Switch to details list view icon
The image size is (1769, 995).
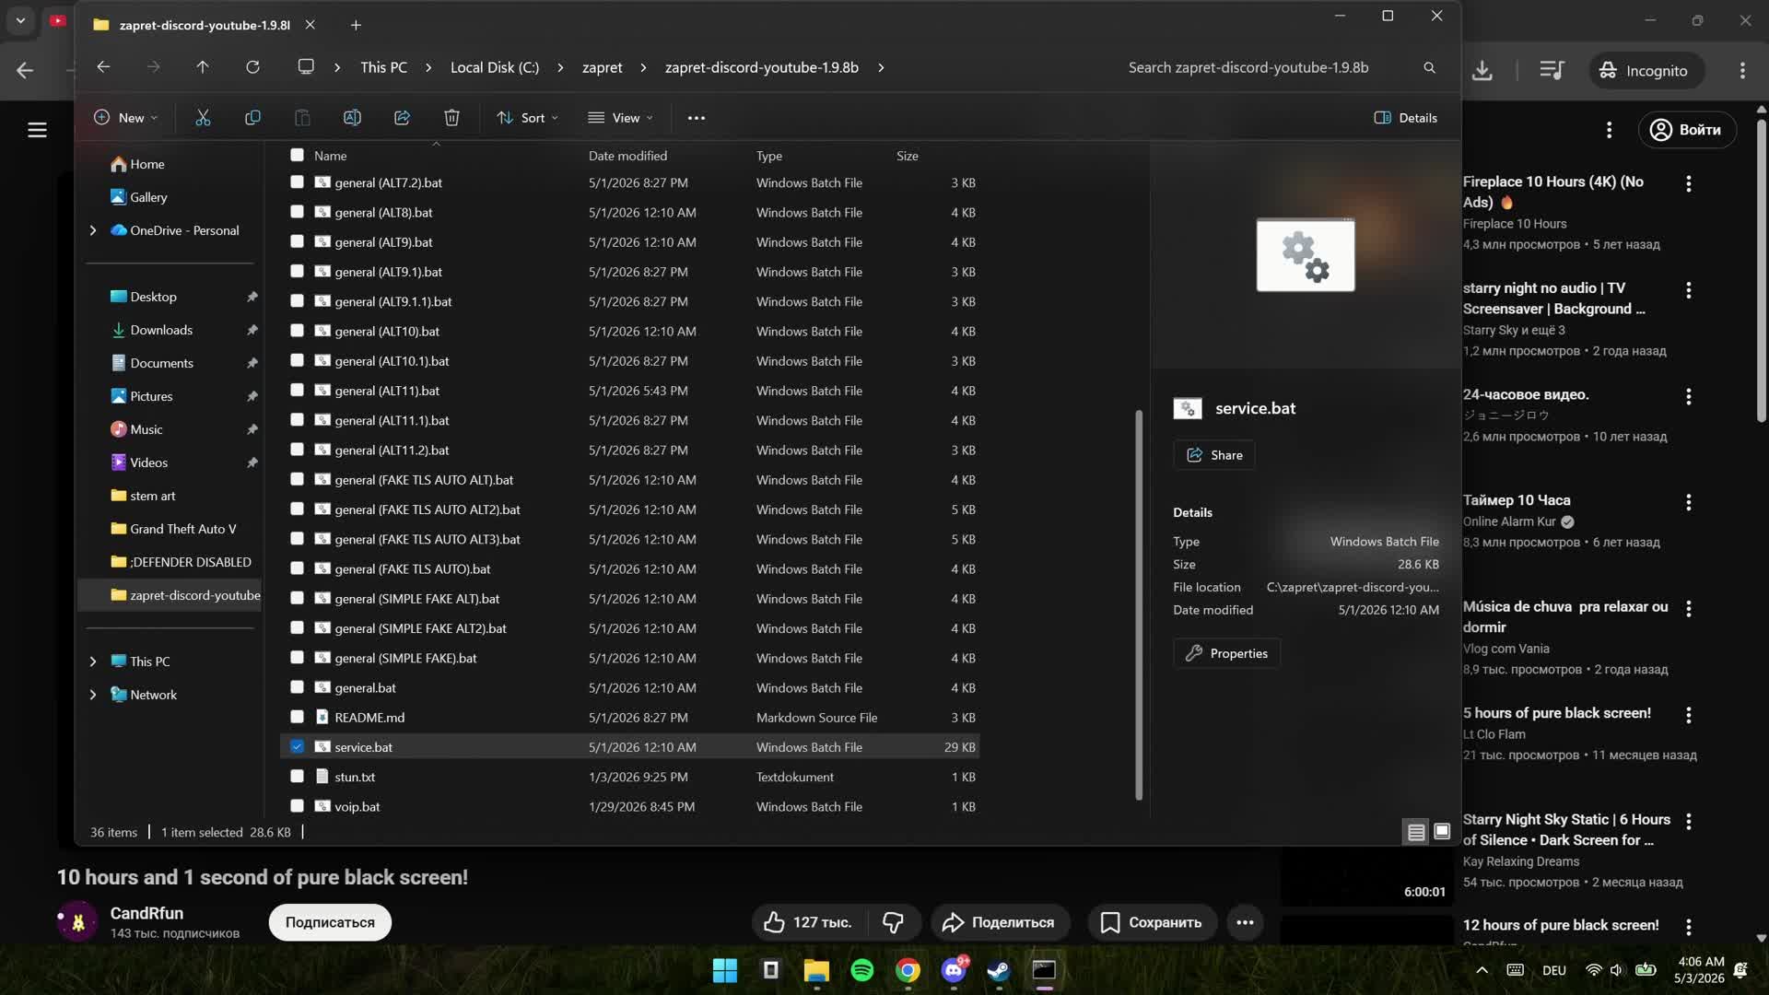click(x=1416, y=832)
